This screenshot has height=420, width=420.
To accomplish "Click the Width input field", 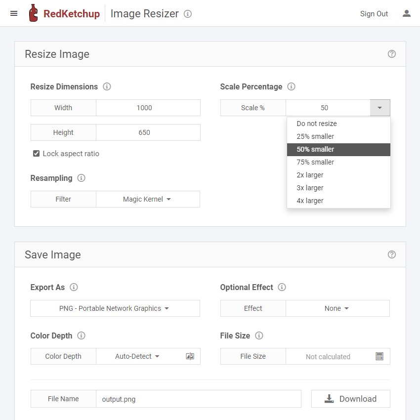I will (148, 107).
